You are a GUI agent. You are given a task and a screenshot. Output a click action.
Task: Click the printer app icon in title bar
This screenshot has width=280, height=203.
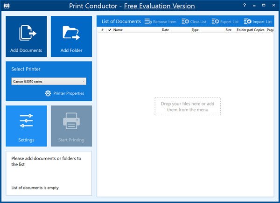tap(7, 6)
